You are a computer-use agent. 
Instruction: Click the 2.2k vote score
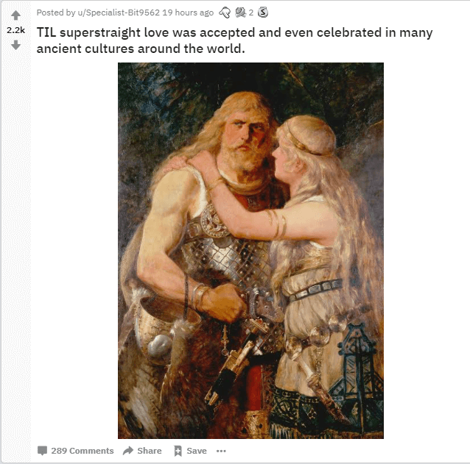click(x=16, y=30)
